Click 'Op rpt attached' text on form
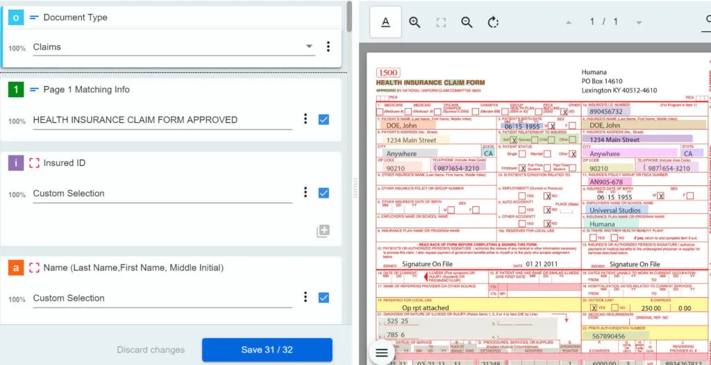 [x=426, y=308]
